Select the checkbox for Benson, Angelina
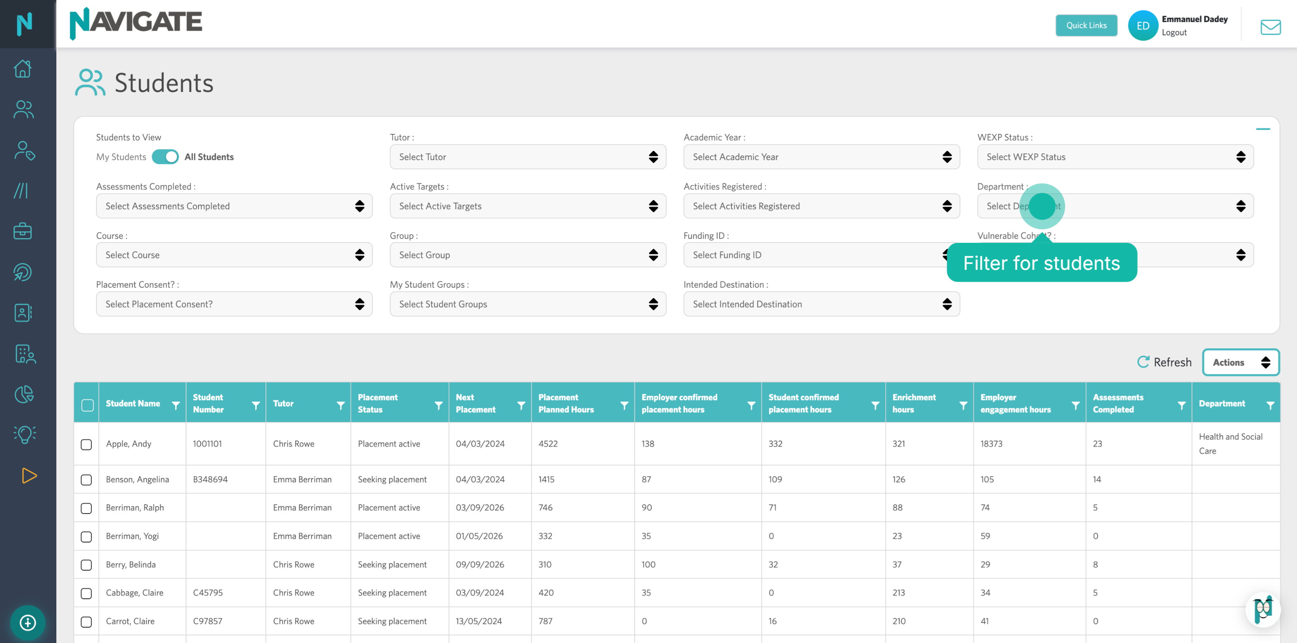1297x643 pixels. (86, 480)
